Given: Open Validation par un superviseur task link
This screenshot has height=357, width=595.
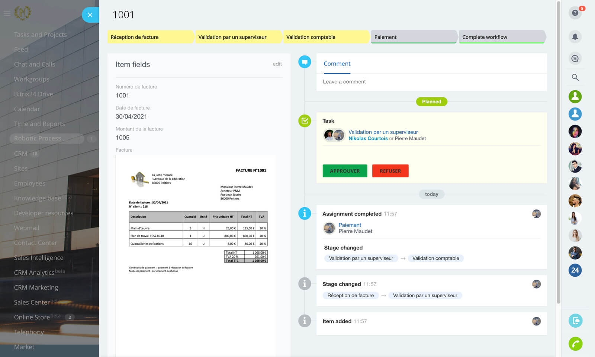Looking at the screenshot, I should [x=383, y=132].
